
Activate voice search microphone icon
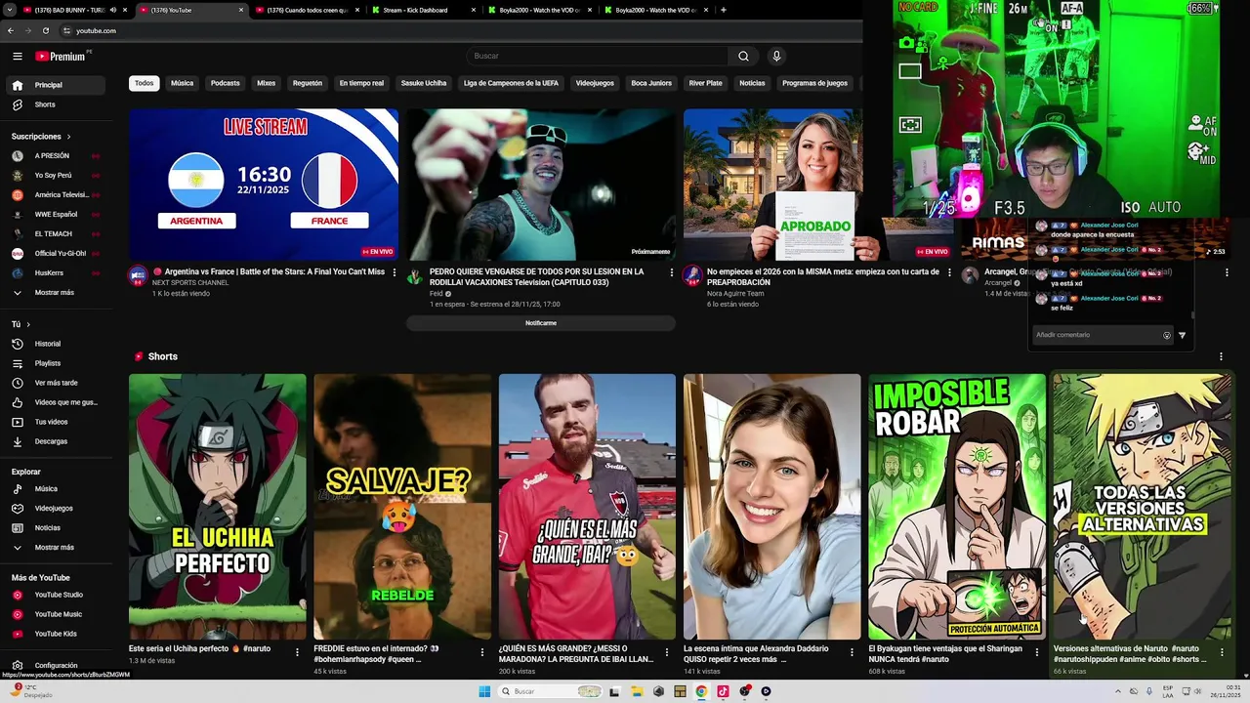(x=776, y=56)
